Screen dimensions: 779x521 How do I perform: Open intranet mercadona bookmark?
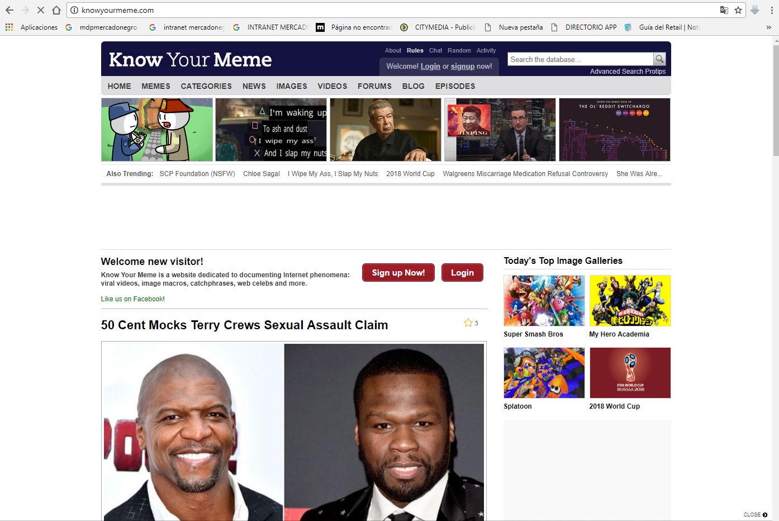pyautogui.click(x=187, y=27)
